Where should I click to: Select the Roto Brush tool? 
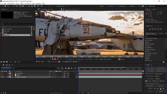pos(38,6)
